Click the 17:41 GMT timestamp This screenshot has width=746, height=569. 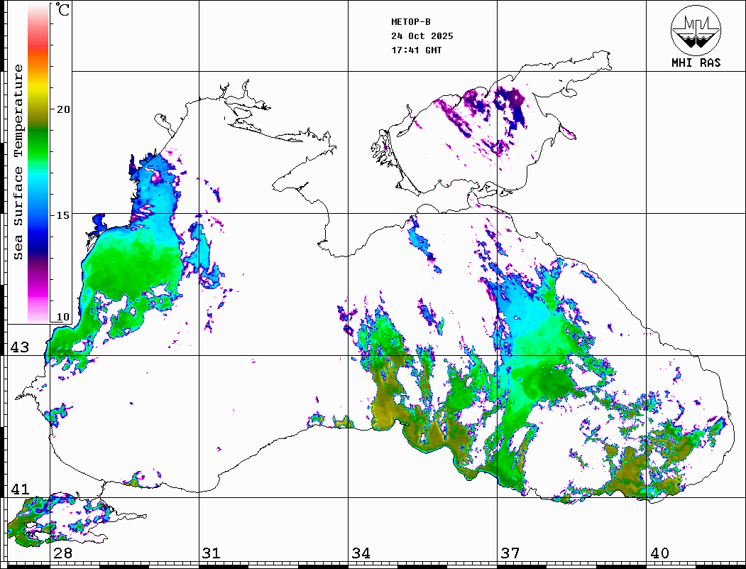pos(416,50)
